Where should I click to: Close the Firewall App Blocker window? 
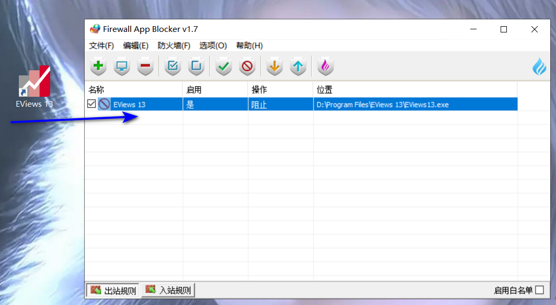click(535, 29)
